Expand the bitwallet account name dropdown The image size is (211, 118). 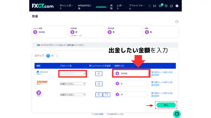(73, 74)
